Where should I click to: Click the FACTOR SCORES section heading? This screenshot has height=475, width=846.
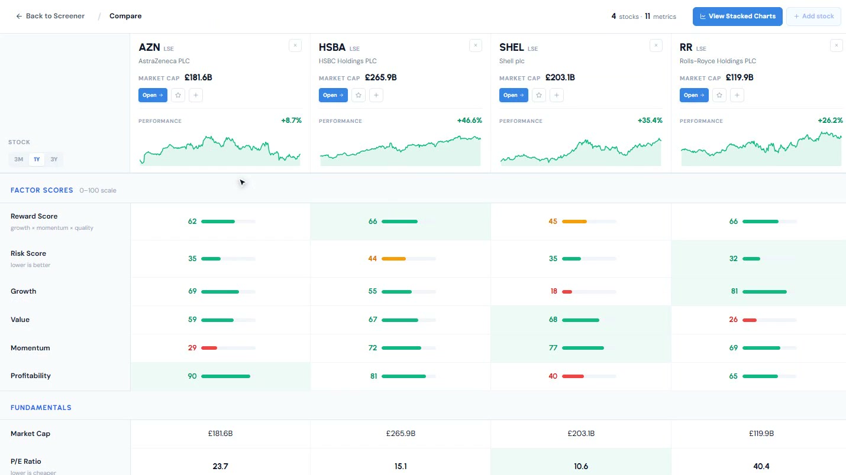42,190
